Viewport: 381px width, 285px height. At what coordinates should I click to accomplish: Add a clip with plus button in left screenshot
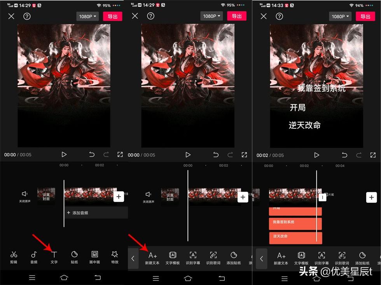coord(119,197)
